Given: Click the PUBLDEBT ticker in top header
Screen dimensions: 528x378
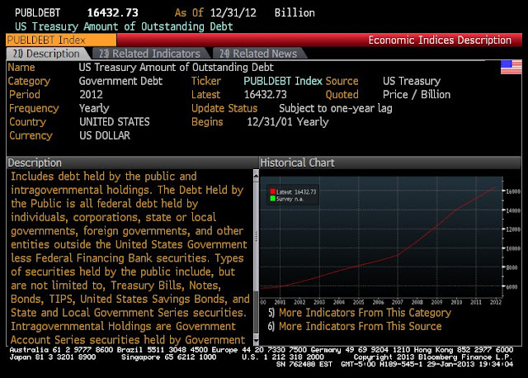Looking at the screenshot, I should (38, 13).
